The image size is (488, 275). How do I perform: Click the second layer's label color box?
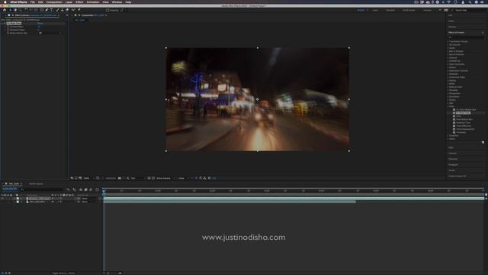(x=18, y=202)
